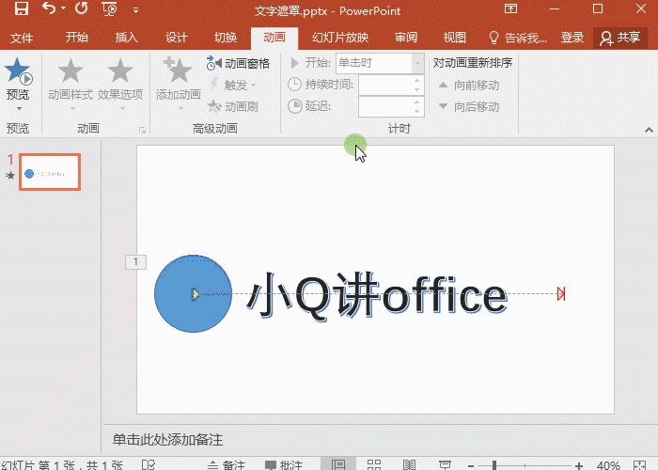The image size is (658, 470).
Task: Click the green motion path start arrow
Action: pyautogui.click(x=196, y=293)
